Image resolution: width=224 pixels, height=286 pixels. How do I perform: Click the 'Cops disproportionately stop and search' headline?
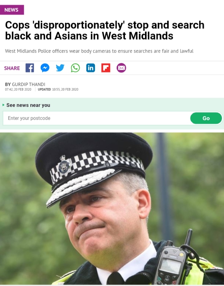pyautogui.click(x=105, y=30)
